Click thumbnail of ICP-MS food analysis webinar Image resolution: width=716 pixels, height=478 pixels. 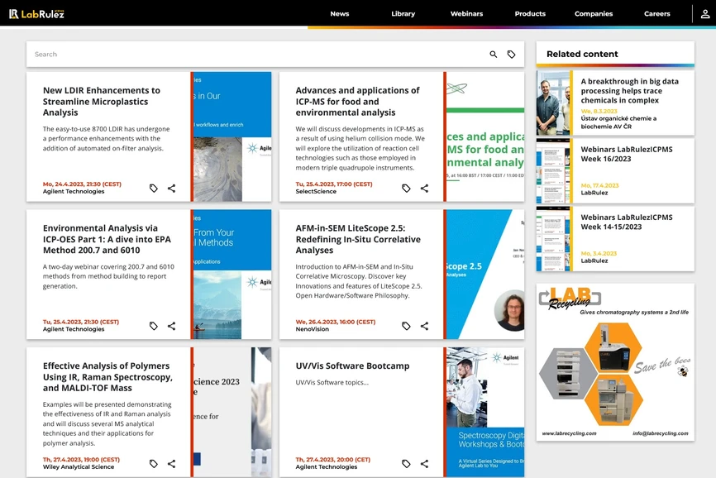pos(484,136)
